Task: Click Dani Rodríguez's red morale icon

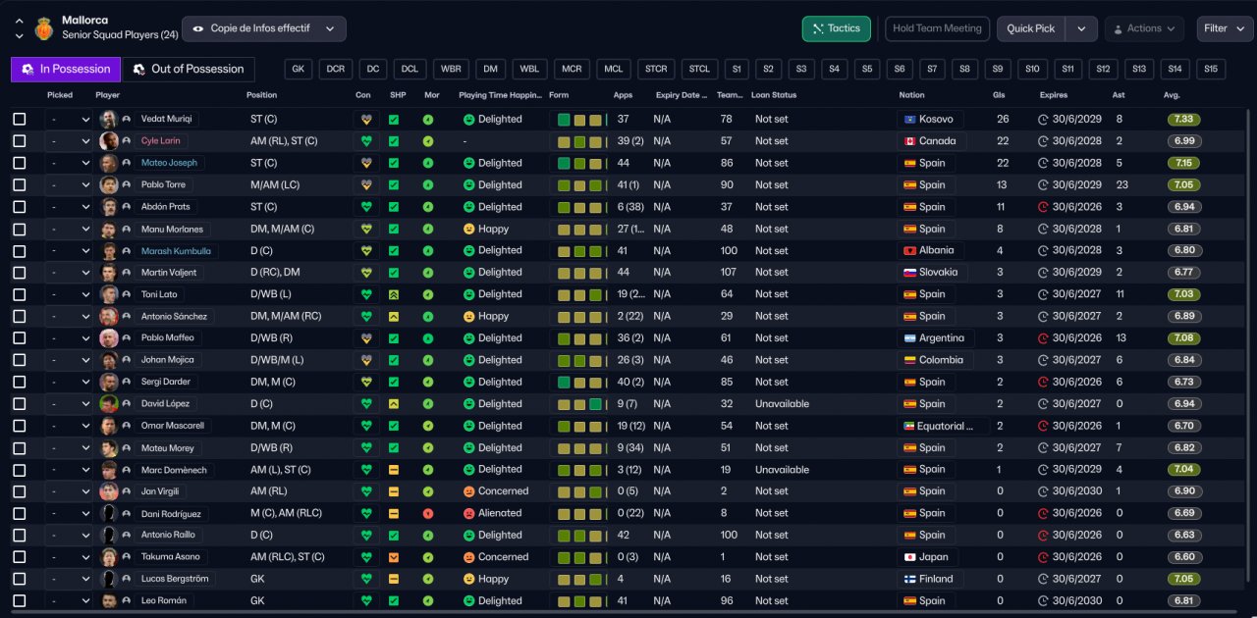Action: click(x=428, y=513)
